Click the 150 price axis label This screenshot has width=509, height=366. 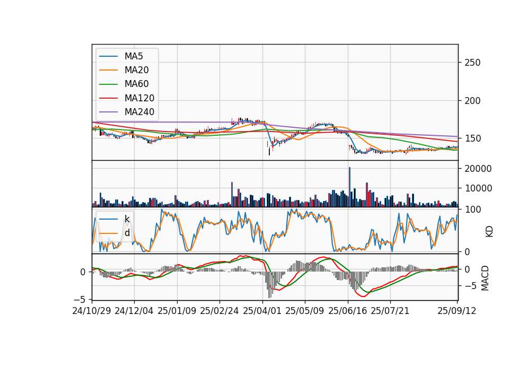tap(472, 138)
